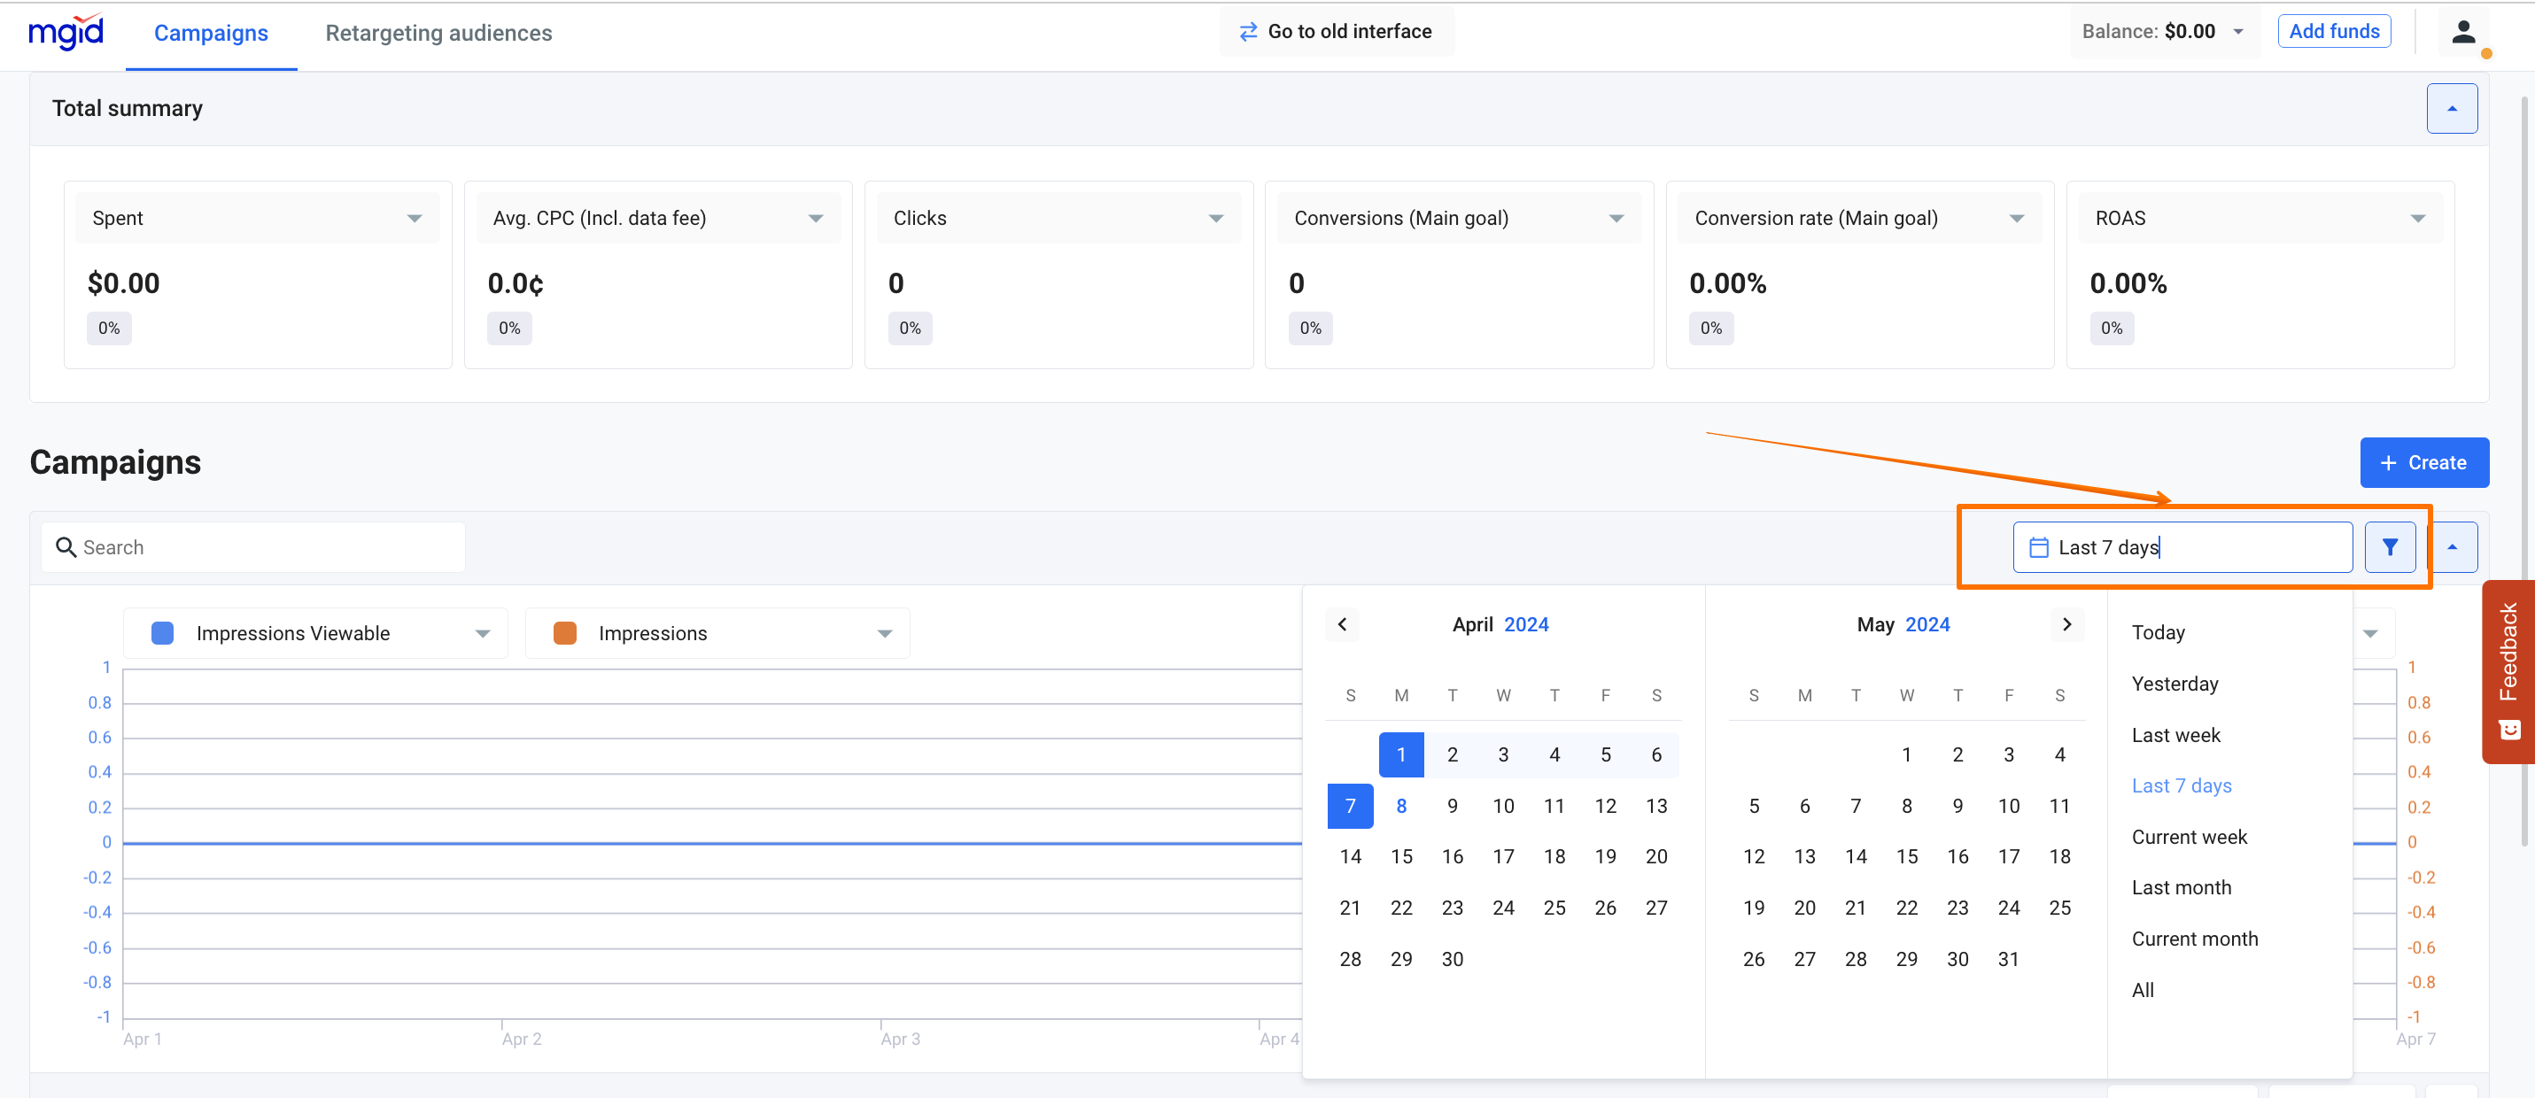
Task: Open the Feedback side tab
Action: [x=2508, y=671]
